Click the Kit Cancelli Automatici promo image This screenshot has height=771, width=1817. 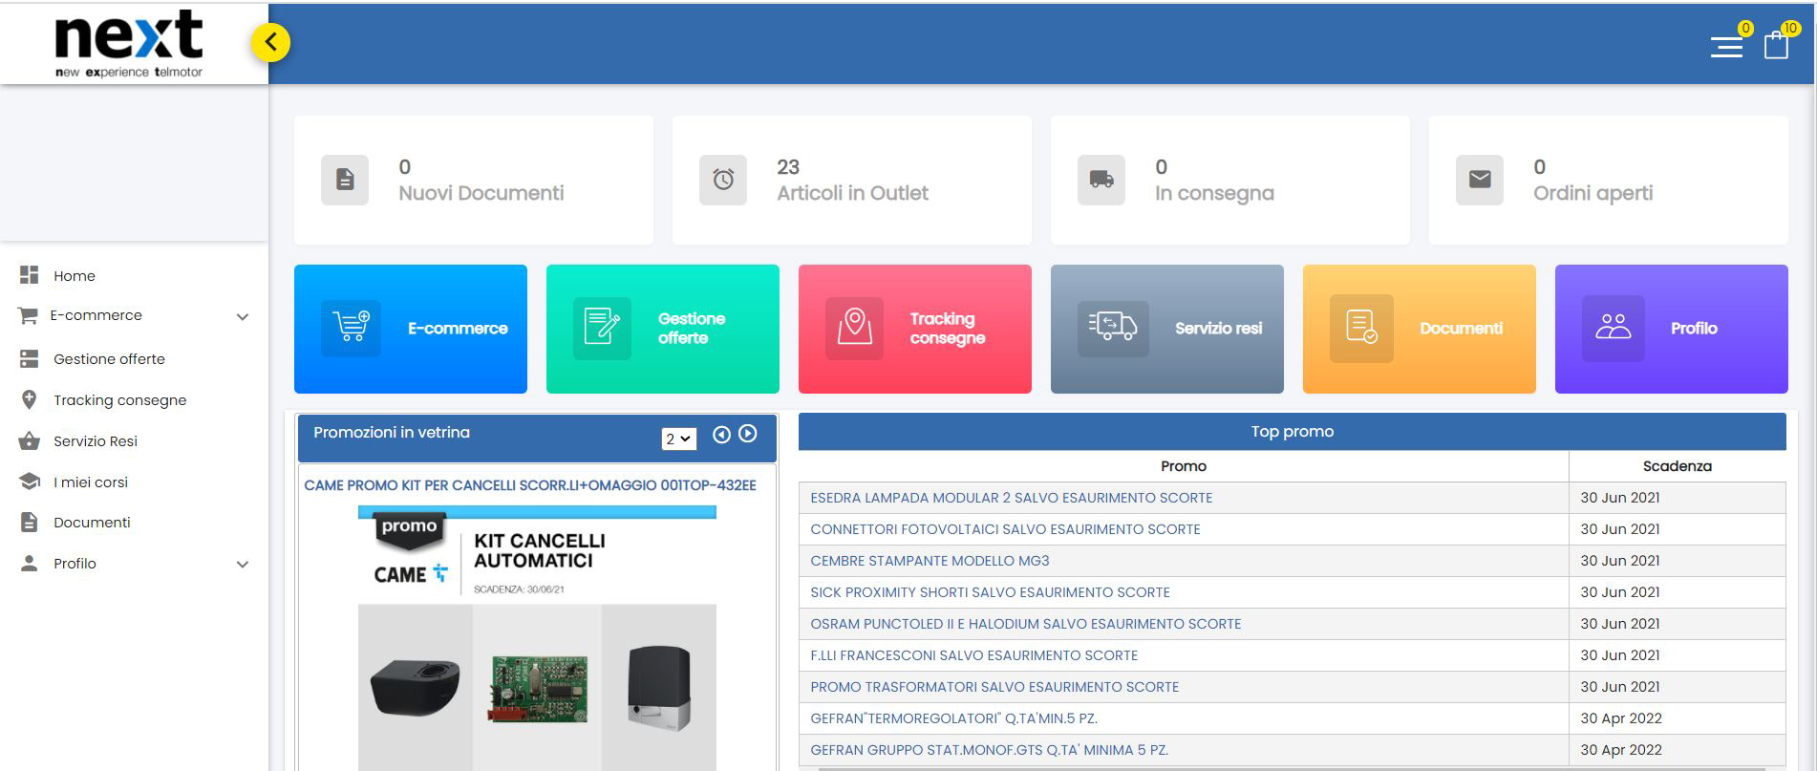click(537, 638)
